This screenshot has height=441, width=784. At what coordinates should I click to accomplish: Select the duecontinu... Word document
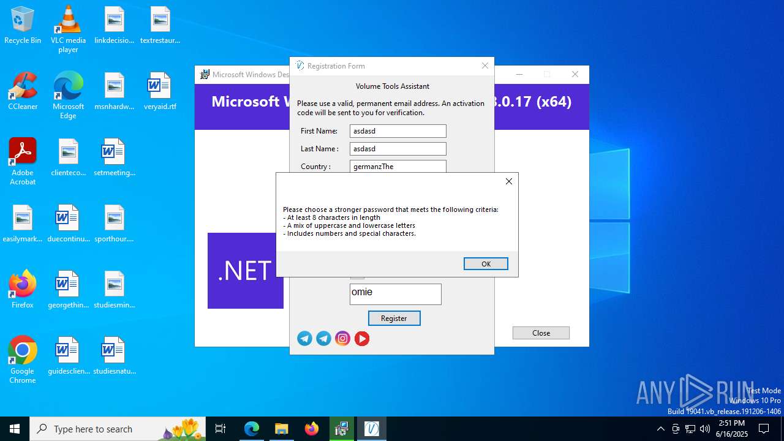point(68,224)
